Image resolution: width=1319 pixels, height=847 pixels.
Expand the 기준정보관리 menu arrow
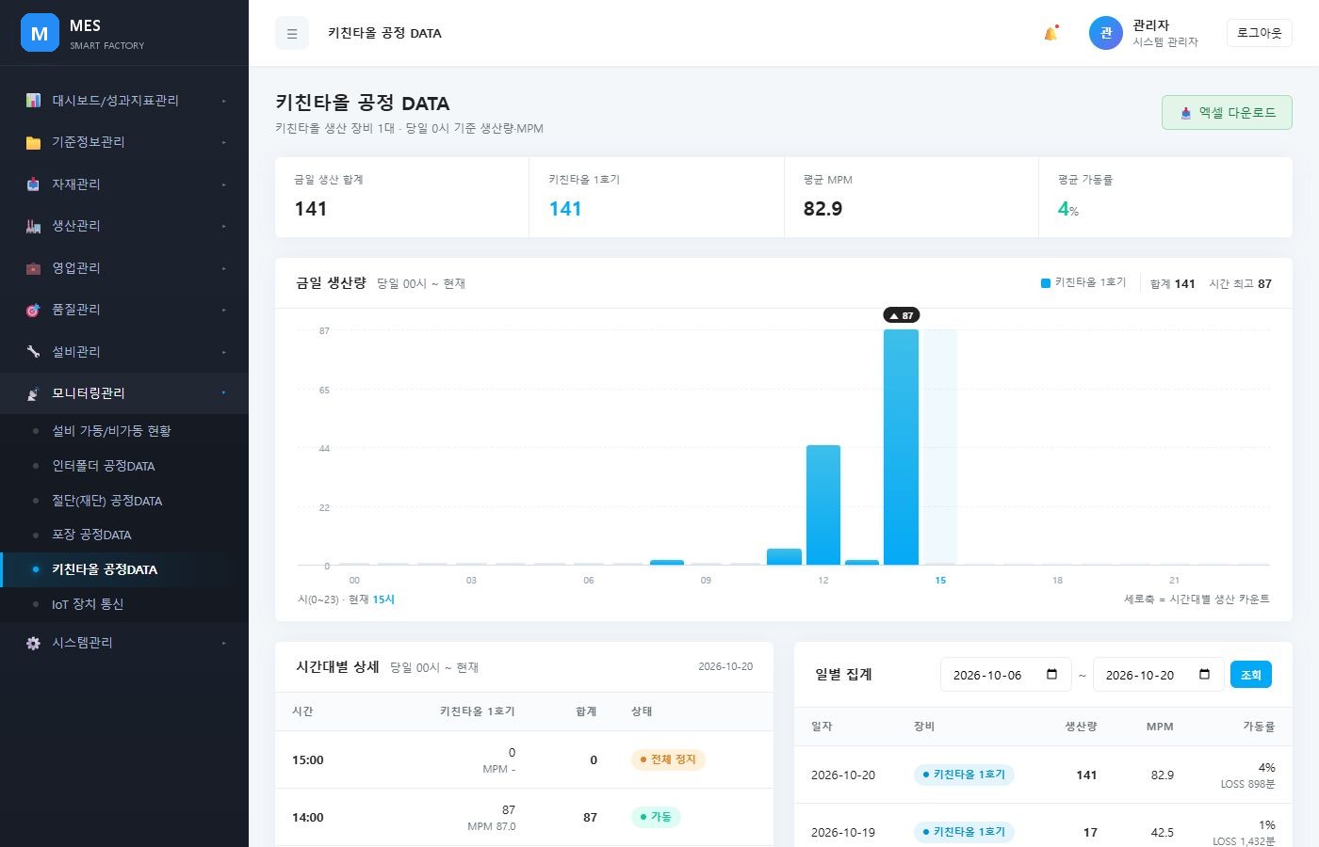click(223, 142)
